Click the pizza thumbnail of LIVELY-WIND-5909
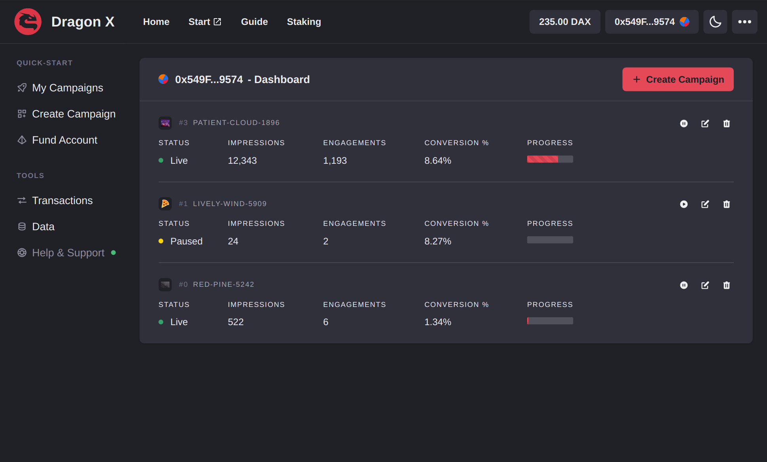767x462 pixels. pyautogui.click(x=165, y=203)
